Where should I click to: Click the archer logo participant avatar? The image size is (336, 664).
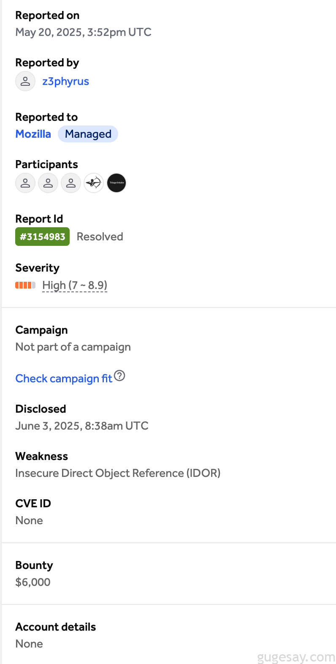[94, 183]
